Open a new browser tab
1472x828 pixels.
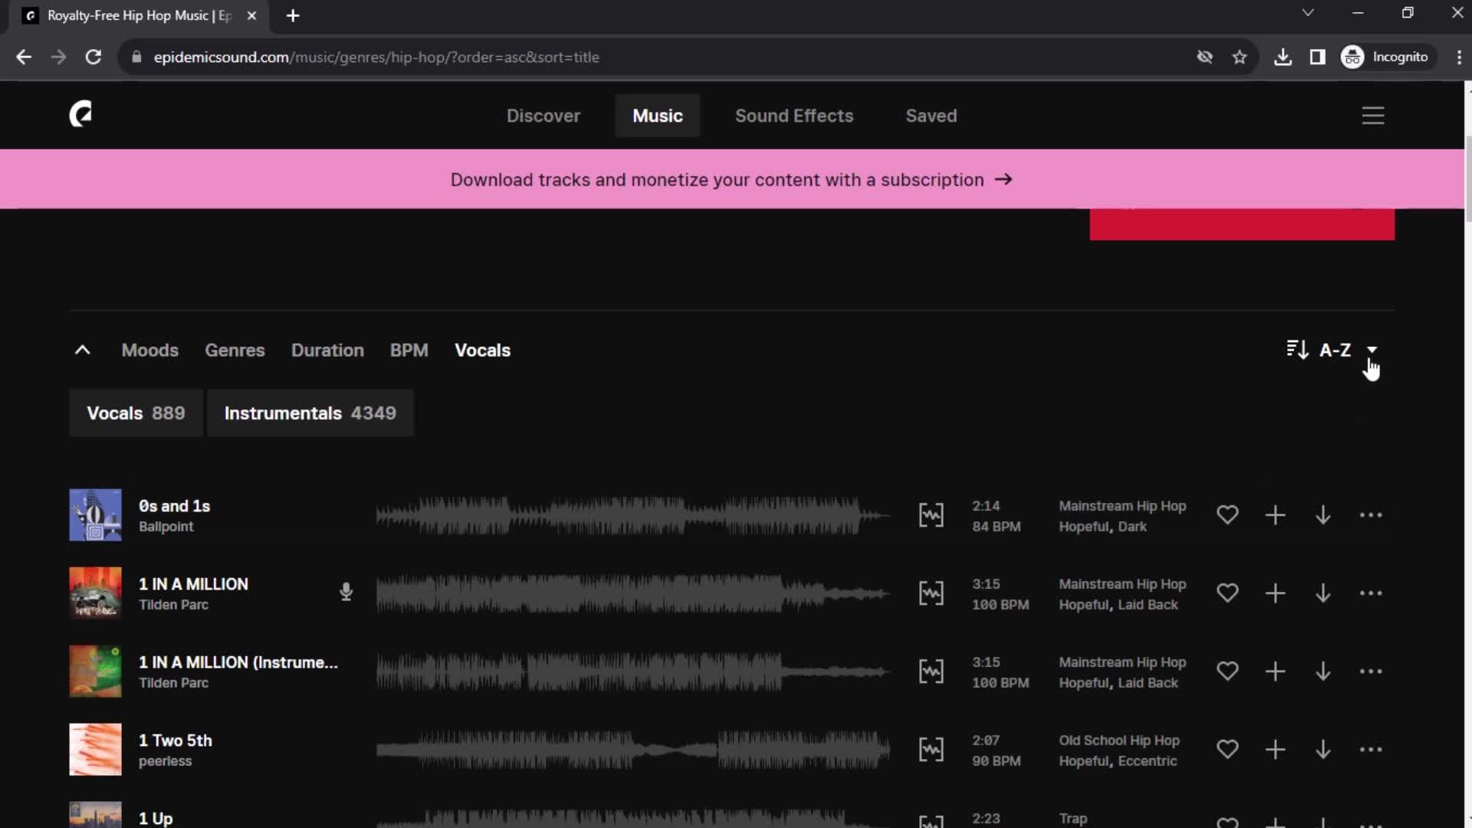click(293, 15)
